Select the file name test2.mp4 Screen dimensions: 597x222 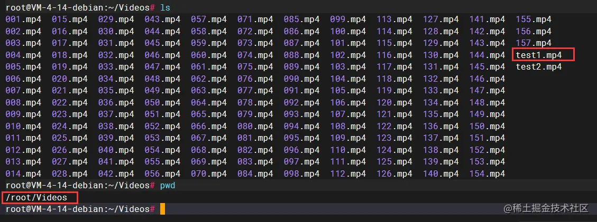click(539, 67)
